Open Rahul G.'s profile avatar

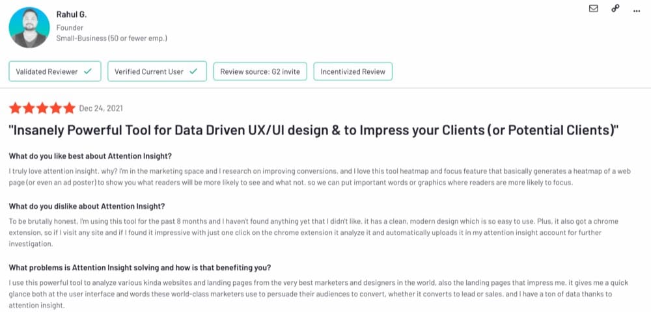(29, 27)
